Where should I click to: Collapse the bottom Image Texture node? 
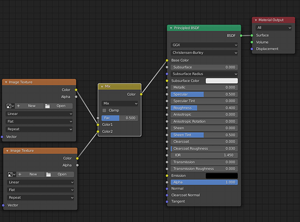click(x=7, y=151)
